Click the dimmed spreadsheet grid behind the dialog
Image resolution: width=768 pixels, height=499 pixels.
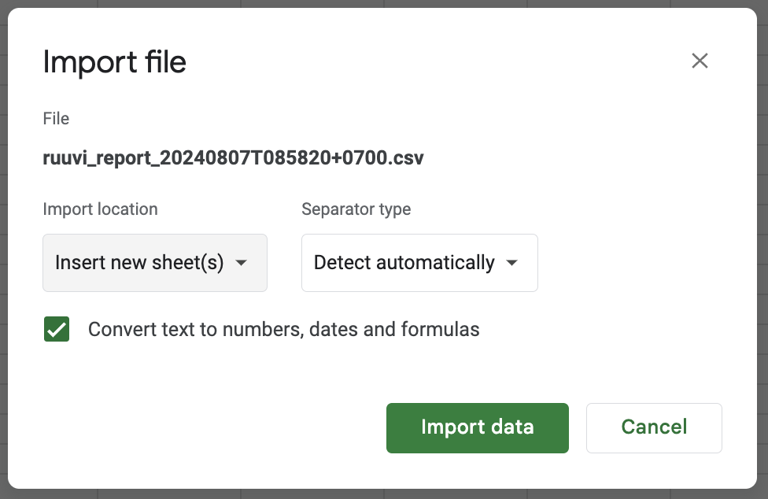coord(384,494)
